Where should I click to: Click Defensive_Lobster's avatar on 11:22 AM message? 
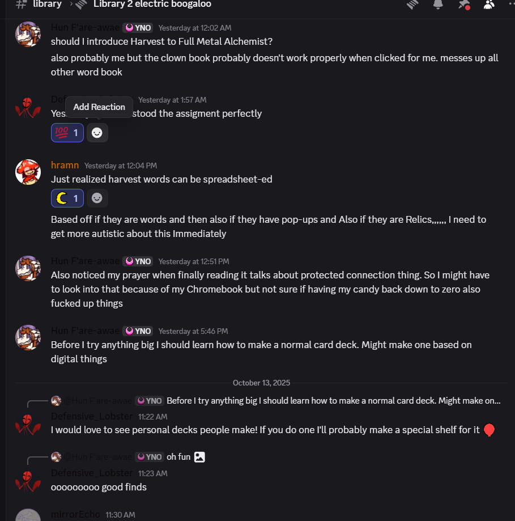tap(28, 423)
